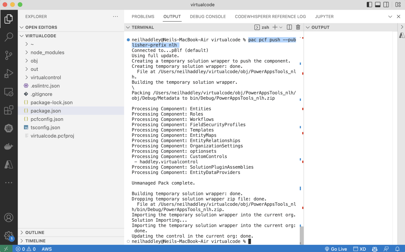Toggle bottom panel layout button
Image resolution: width=405 pixels, height=252 pixels.
pos(378,4)
